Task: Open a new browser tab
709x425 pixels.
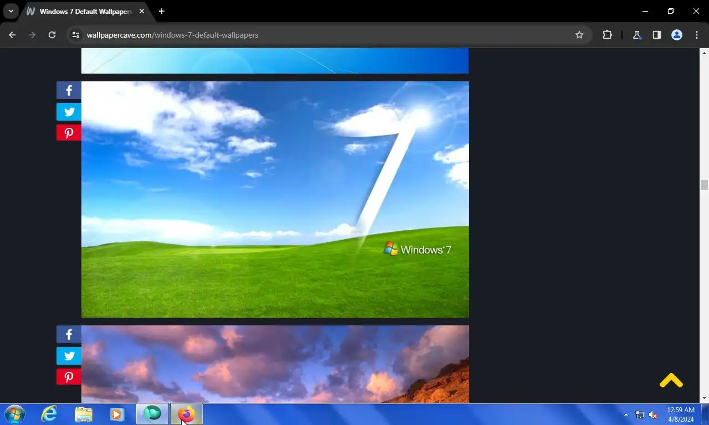Action: click(x=161, y=11)
